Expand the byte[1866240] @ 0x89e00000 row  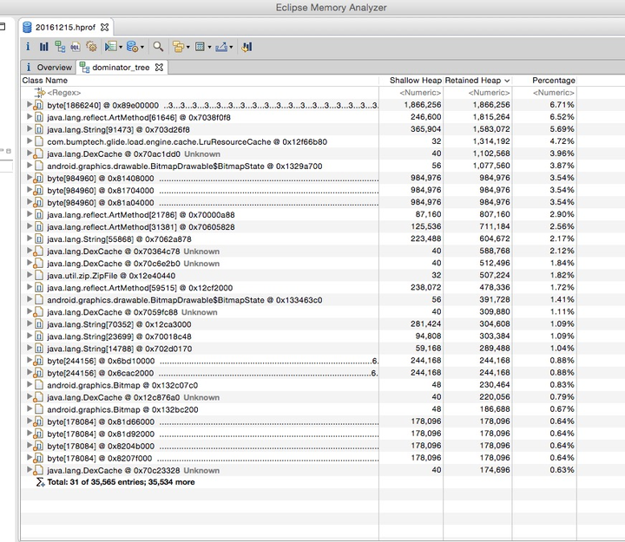[x=30, y=104]
